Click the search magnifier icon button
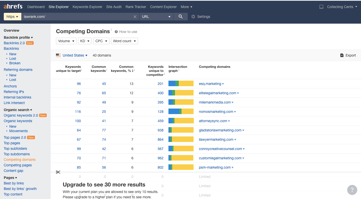 click(x=180, y=17)
